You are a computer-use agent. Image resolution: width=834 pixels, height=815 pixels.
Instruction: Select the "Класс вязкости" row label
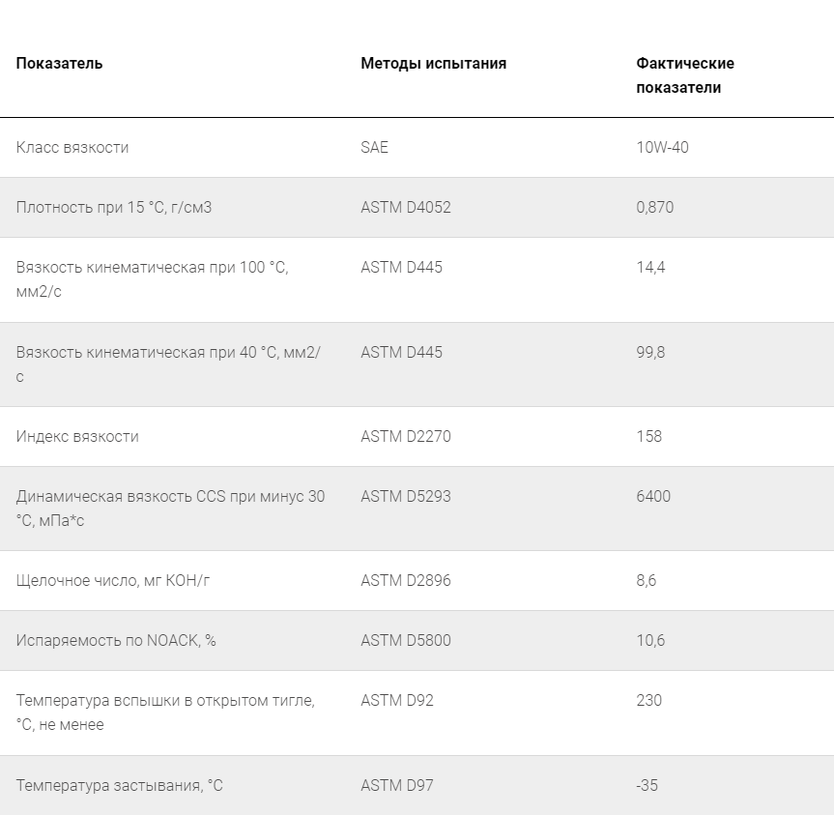click(x=72, y=148)
